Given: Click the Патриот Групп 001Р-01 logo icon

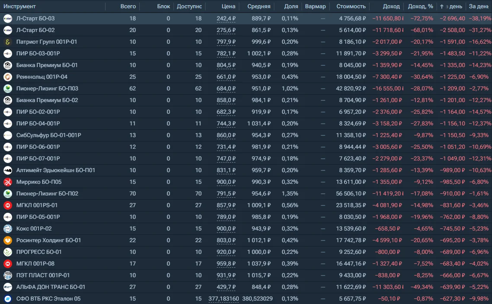Looking at the screenshot, I should coord(7,42).
